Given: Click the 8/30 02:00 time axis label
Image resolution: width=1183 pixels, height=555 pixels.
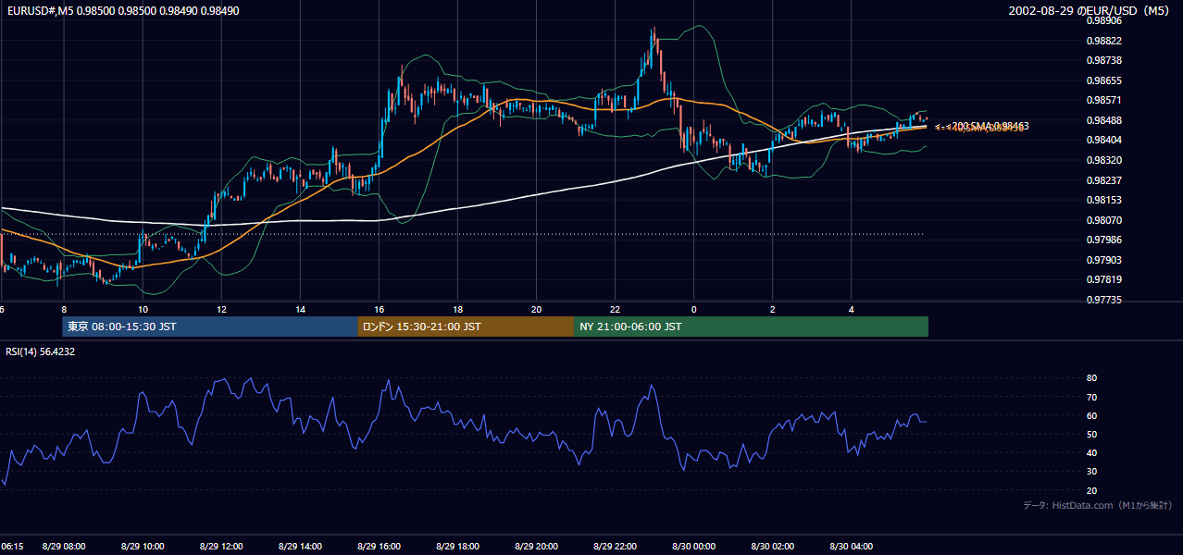Looking at the screenshot, I should coord(773,547).
